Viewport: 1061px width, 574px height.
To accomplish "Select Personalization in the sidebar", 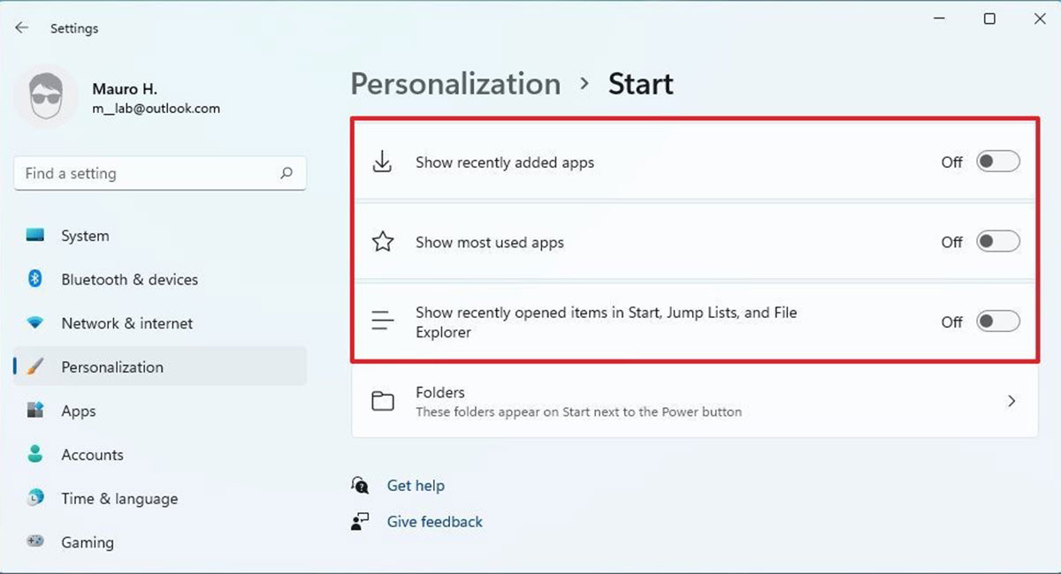I will click(112, 366).
